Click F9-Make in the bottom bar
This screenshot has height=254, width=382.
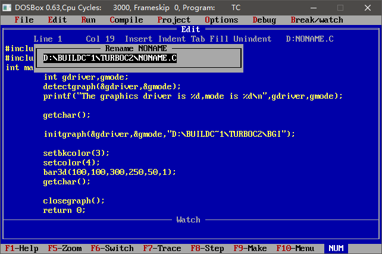[250, 248]
